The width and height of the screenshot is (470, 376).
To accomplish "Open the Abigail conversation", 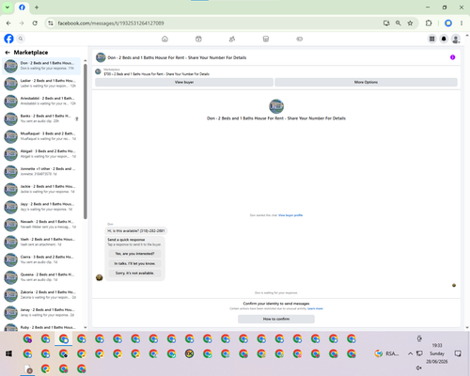I will coord(41,154).
